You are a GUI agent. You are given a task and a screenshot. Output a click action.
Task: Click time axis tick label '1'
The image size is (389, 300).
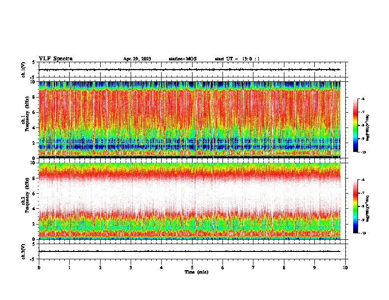tap(69, 268)
